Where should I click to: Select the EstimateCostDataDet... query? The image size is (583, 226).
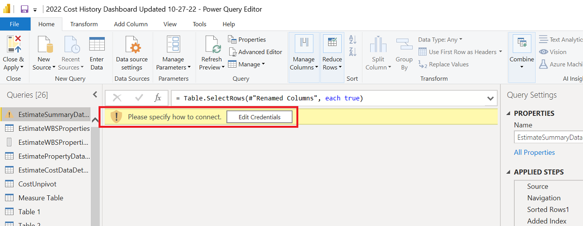[x=45, y=170]
